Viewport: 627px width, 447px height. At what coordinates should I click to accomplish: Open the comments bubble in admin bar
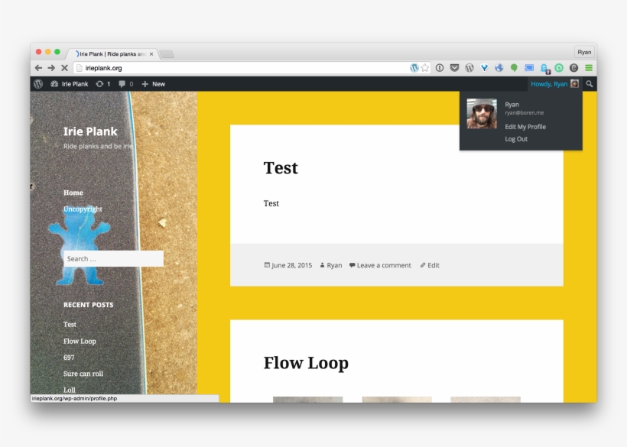[x=125, y=84]
